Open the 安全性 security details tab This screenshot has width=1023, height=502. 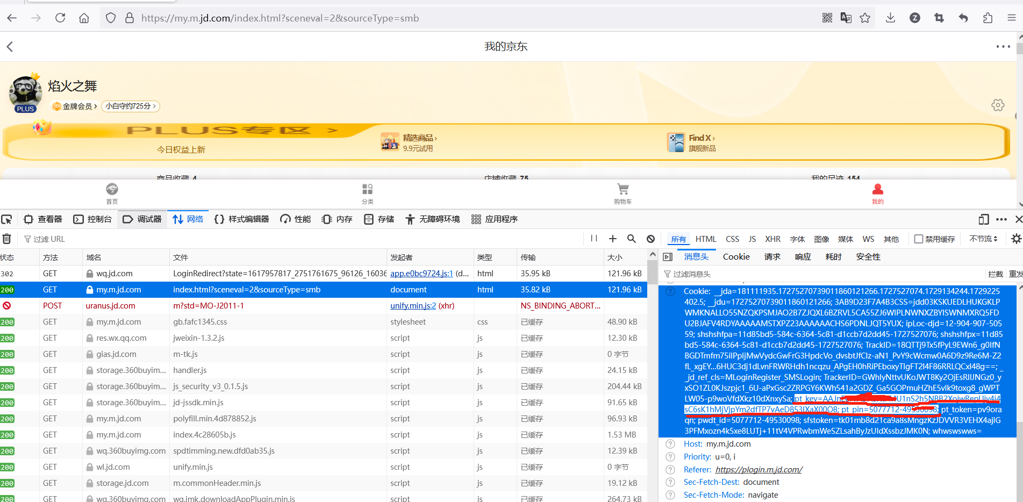(868, 257)
